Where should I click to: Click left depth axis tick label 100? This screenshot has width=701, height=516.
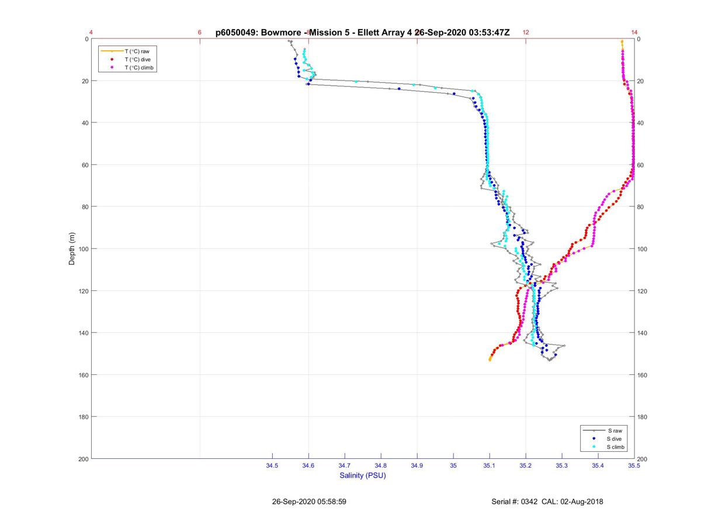tap(83, 249)
